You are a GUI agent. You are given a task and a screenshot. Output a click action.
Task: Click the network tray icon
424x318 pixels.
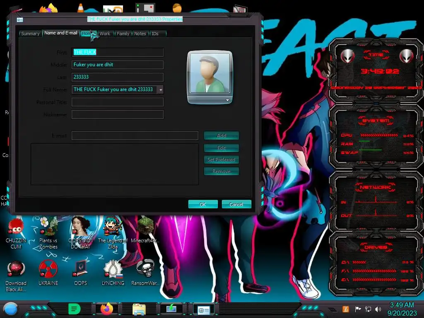pyautogui.click(x=368, y=309)
